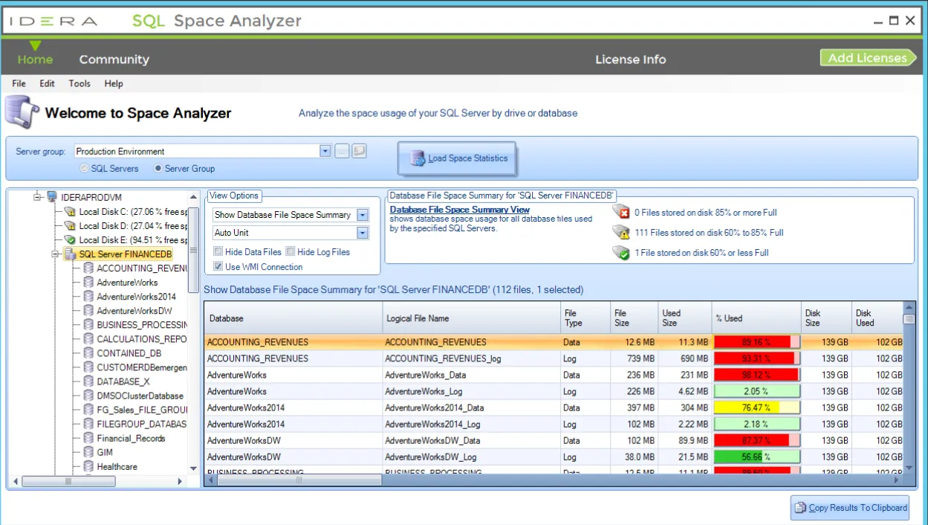Click the computer icon next to IDERAPRODVM
Image resolution: width=928 pixels, height=525 pixels.
click(x=51, y=196)
